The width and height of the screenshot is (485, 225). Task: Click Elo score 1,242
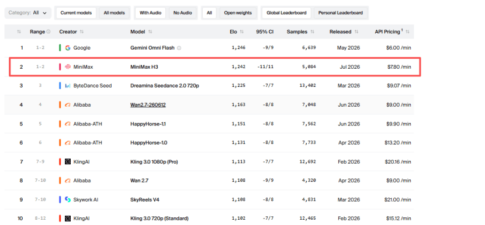[x=238, y=66]
